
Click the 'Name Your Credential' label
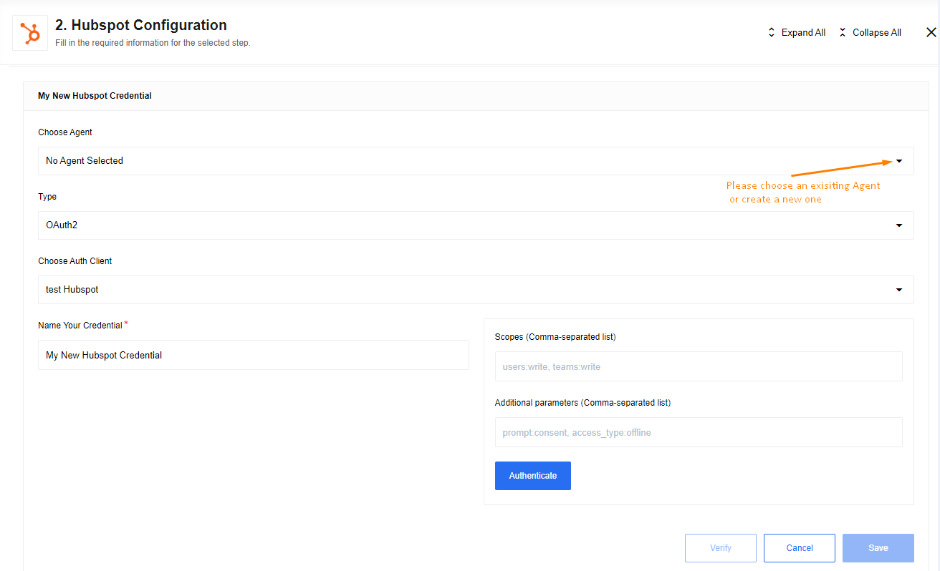tap(80, 326)
